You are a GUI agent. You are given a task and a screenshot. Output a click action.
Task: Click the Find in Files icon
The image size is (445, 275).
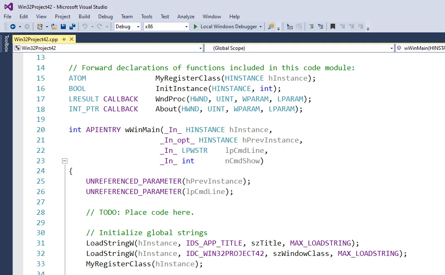pos(271,27)
